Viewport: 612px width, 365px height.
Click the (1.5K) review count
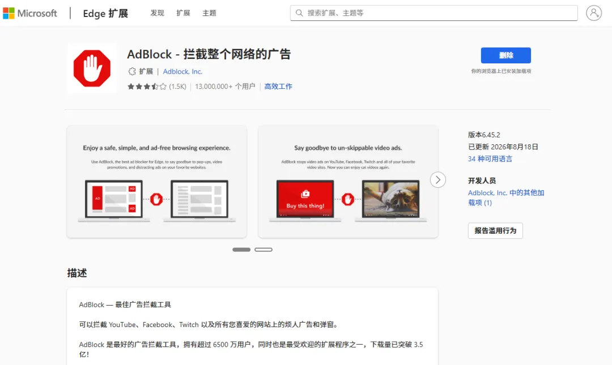(177, 87)
